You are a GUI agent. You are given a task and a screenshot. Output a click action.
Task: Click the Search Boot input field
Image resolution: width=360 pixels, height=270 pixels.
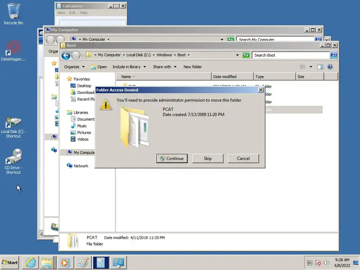coord(291,55)
